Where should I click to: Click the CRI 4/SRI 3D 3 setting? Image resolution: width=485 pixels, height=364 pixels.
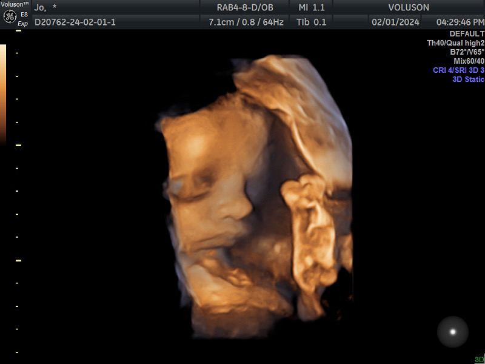pos(458,70)
